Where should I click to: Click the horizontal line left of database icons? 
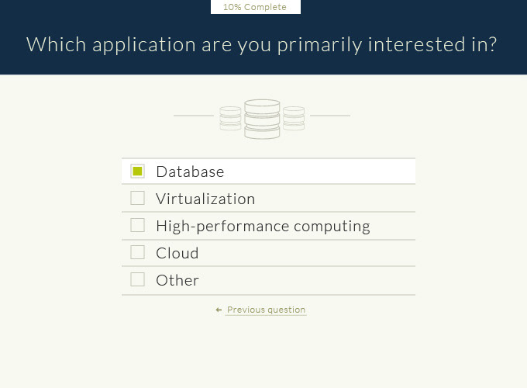[194, 116]
